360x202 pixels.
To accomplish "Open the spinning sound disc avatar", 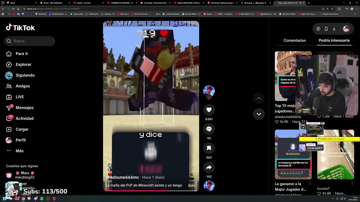I will [209, 186].
